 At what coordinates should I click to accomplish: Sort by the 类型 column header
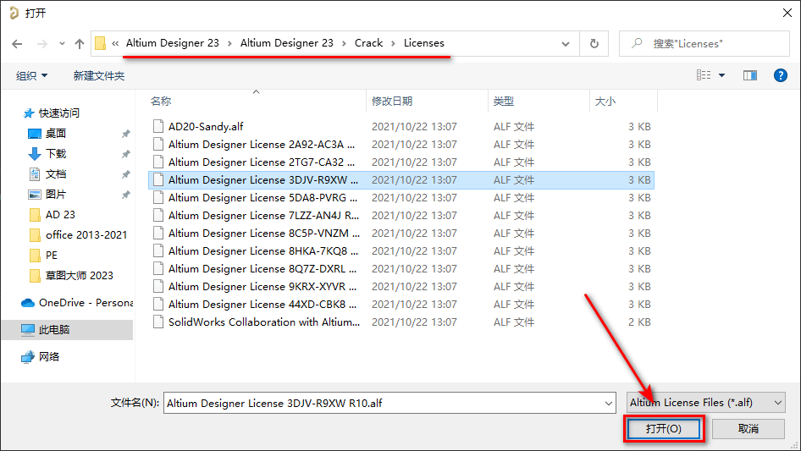coord(504,102)
